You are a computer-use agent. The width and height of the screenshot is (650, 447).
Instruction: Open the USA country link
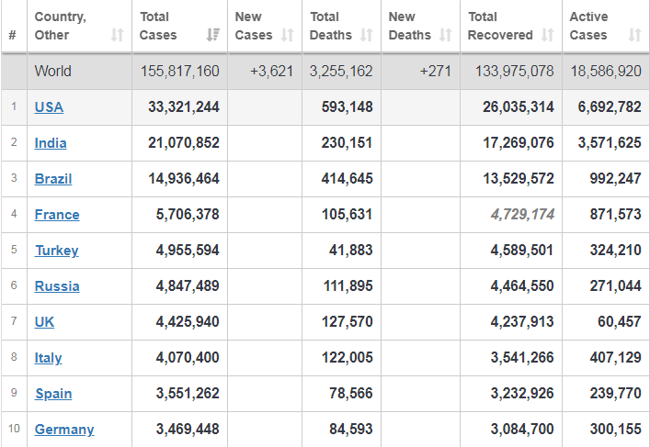point(49,107)
